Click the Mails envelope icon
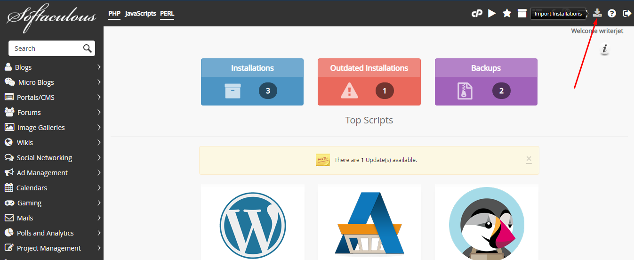 tap(9, 218)
